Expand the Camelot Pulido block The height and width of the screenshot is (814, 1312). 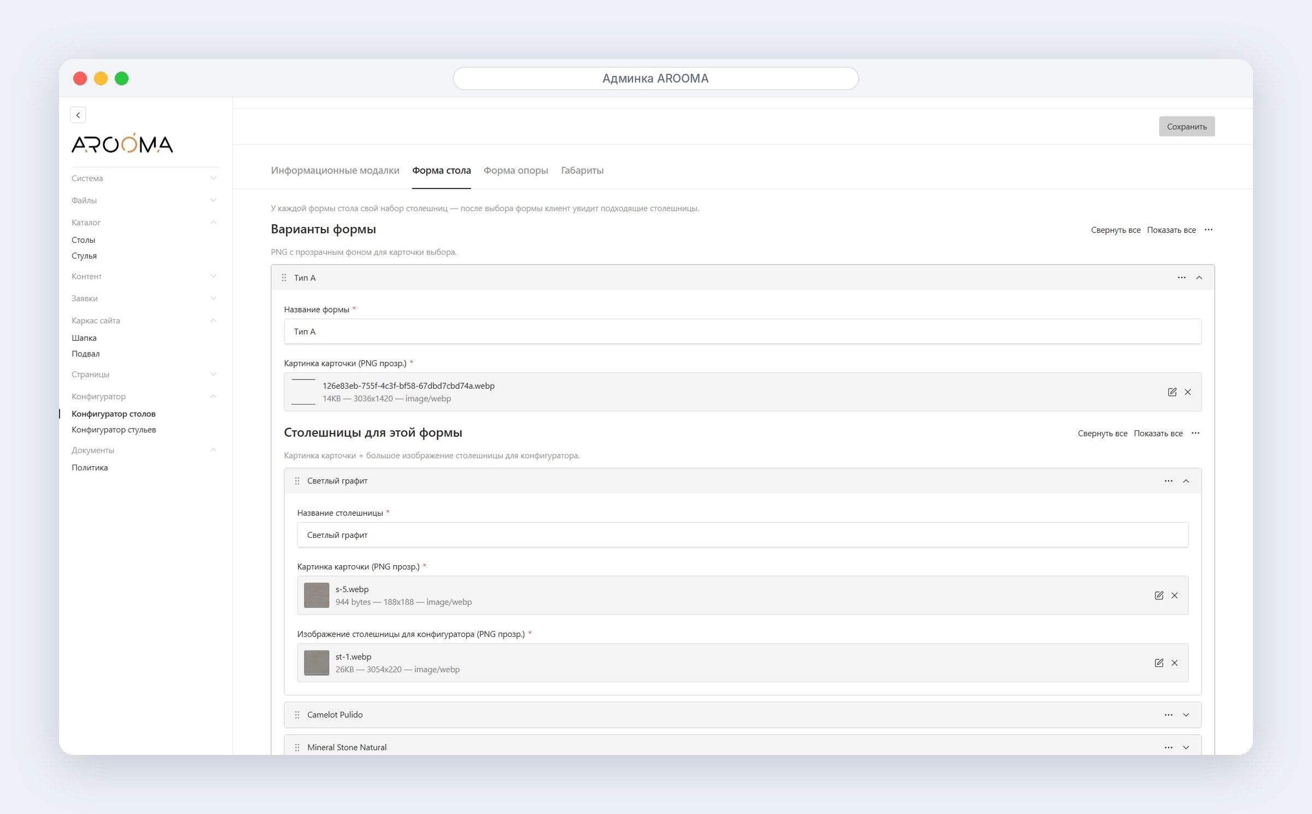pos(1186,715)
